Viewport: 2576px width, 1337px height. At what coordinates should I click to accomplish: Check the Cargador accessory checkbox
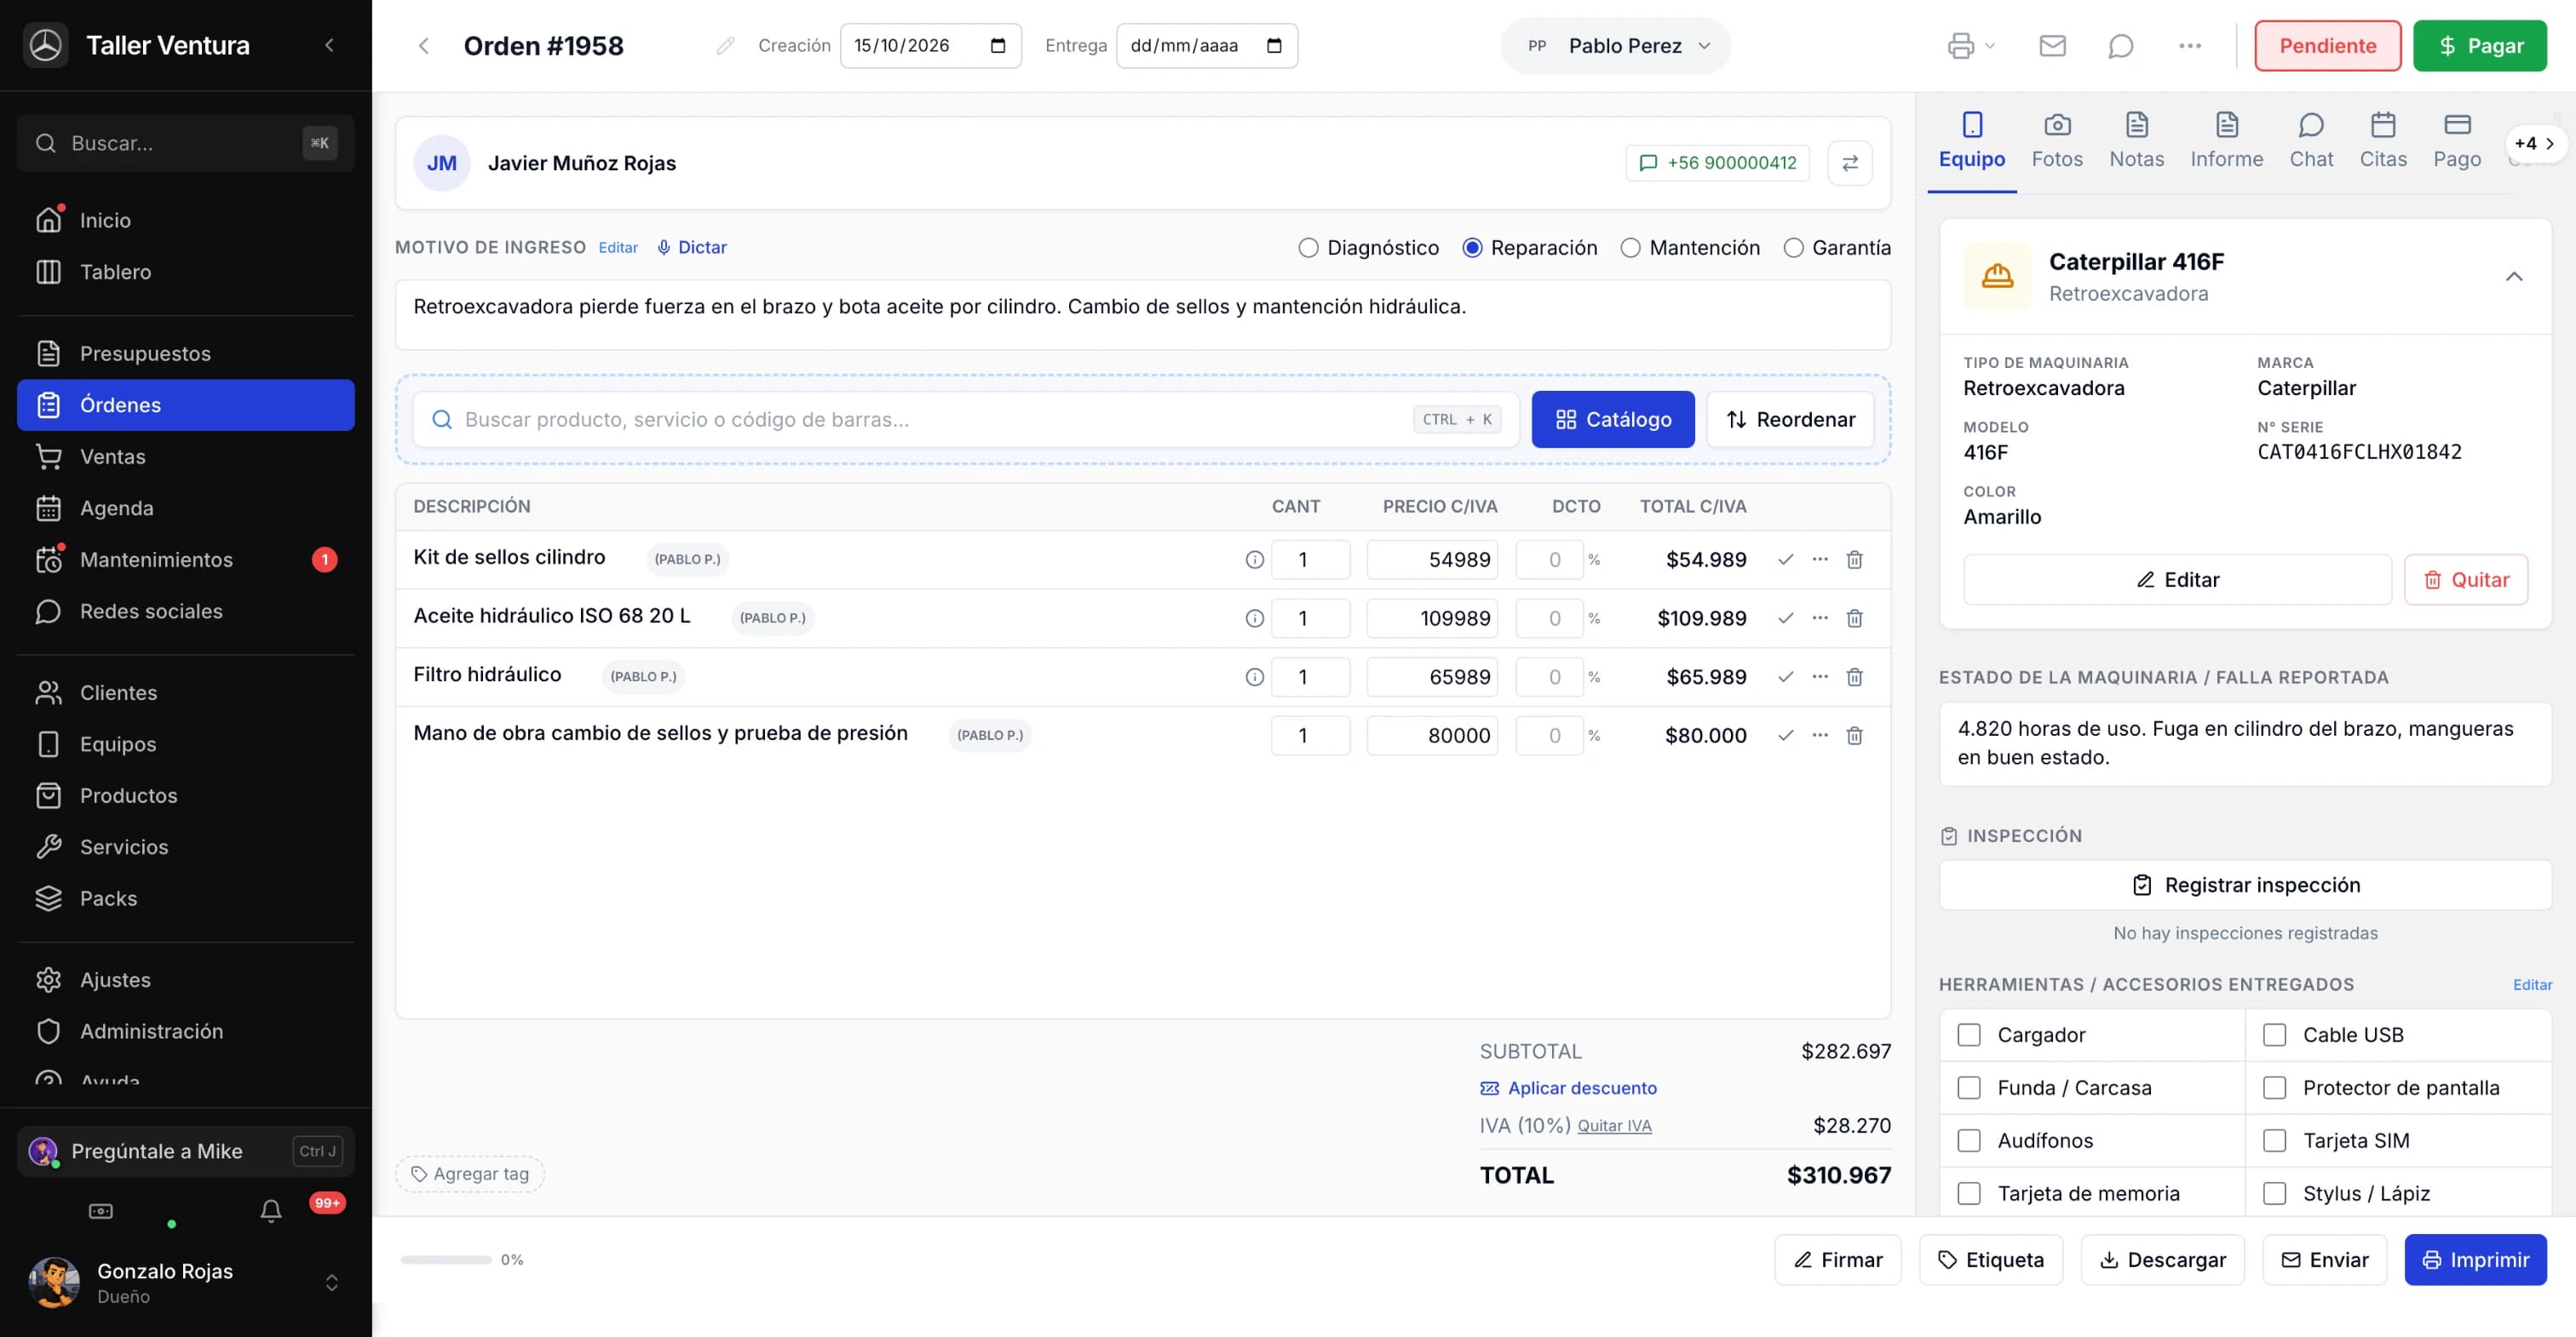(x=1968, y=1035)
